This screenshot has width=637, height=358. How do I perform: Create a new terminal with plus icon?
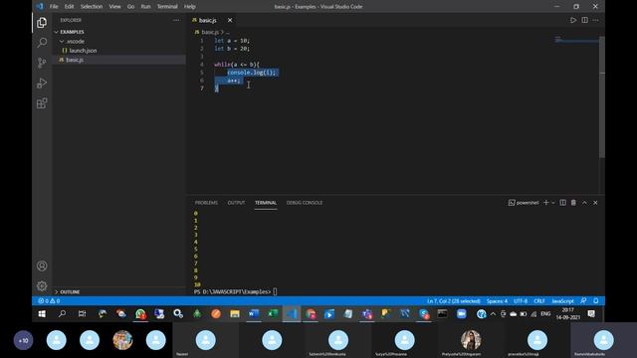click(x=546, y=203)
